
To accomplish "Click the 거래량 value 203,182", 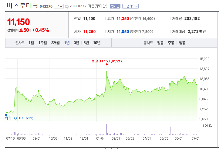I will [192, 18].
